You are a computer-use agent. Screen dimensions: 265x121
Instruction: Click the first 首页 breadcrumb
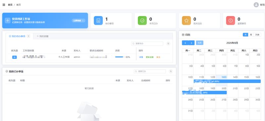[x=10, y=5]
